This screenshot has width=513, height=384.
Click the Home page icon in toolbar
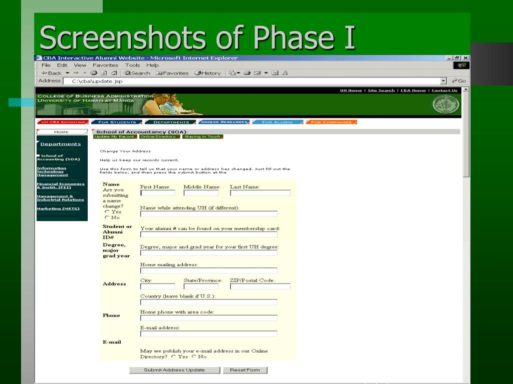(114, 73)
